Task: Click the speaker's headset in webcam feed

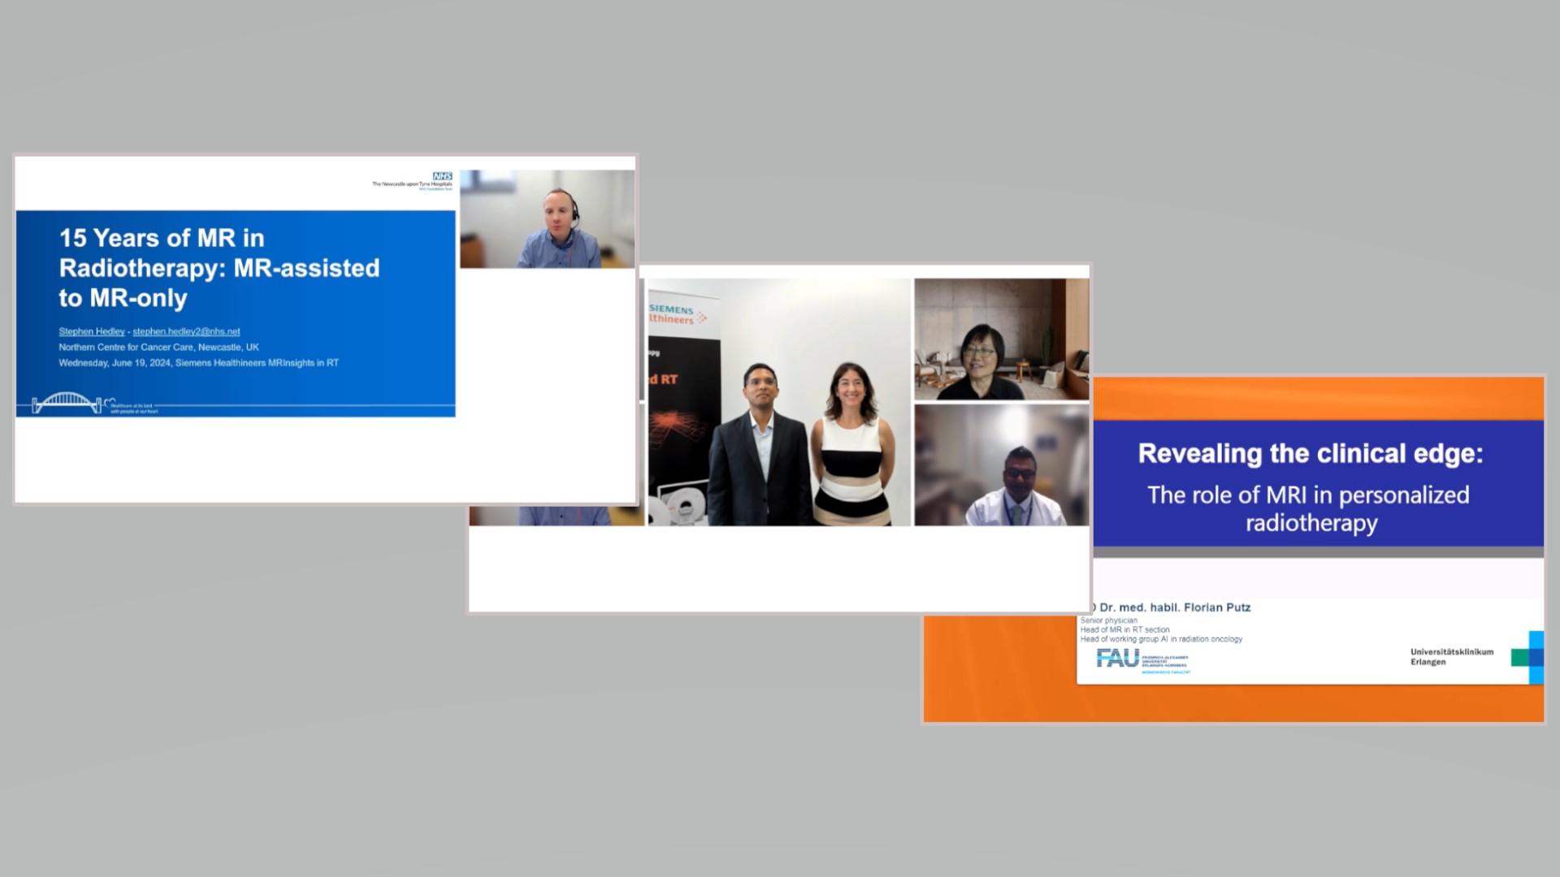Action: (x=574, y=214)
